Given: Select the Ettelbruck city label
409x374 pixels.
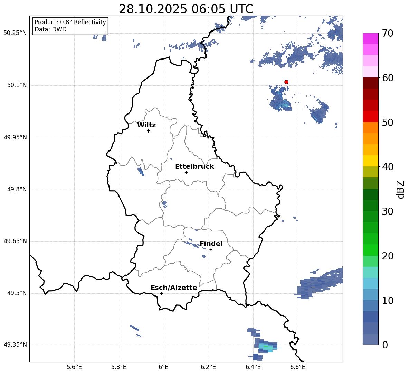Looking at the screenshot, I should coord(194,167).
